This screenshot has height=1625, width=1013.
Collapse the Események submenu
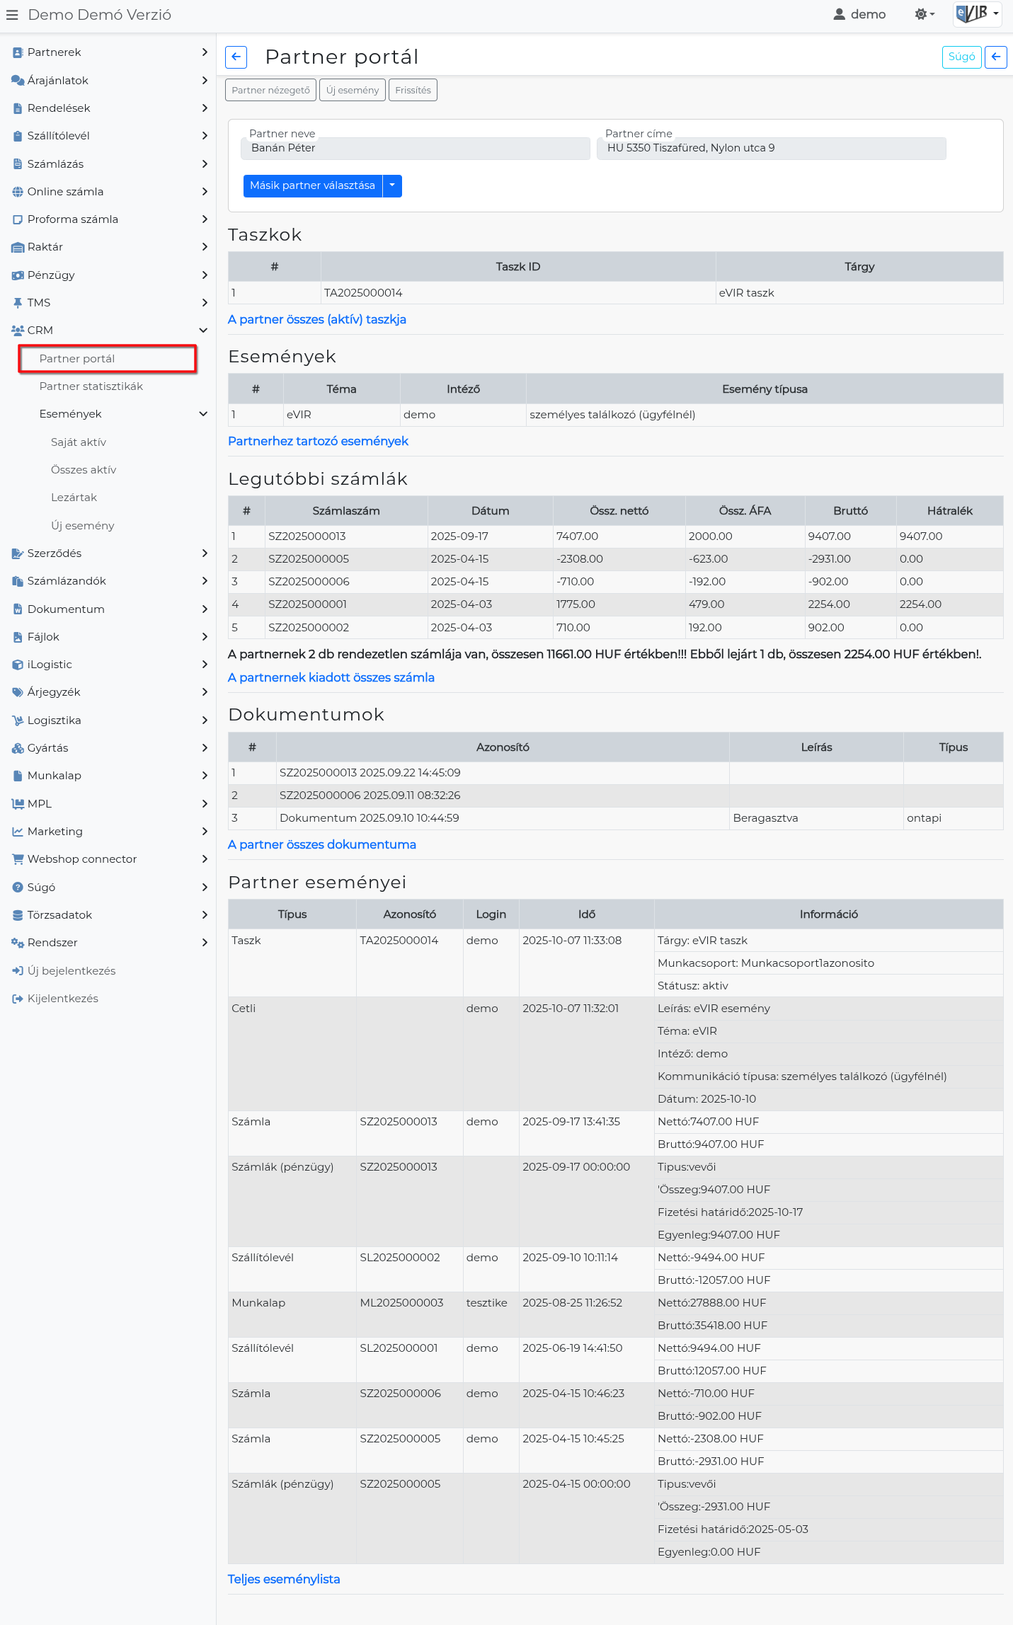(203, 414)
